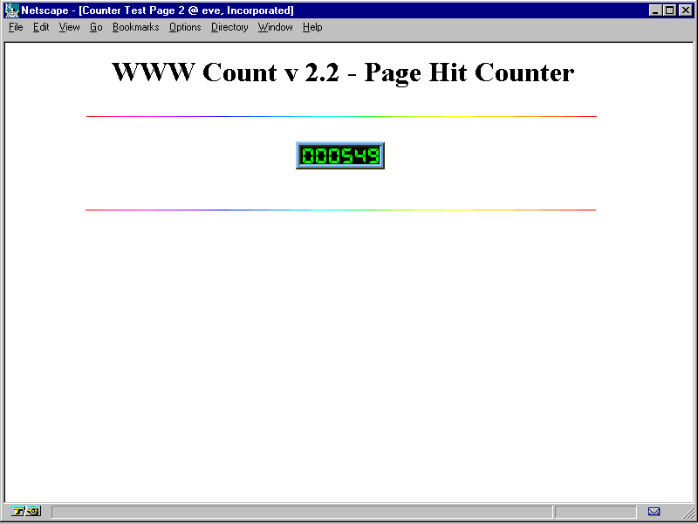Click the Netscape icon in the title bar

[x=11, y=10]
